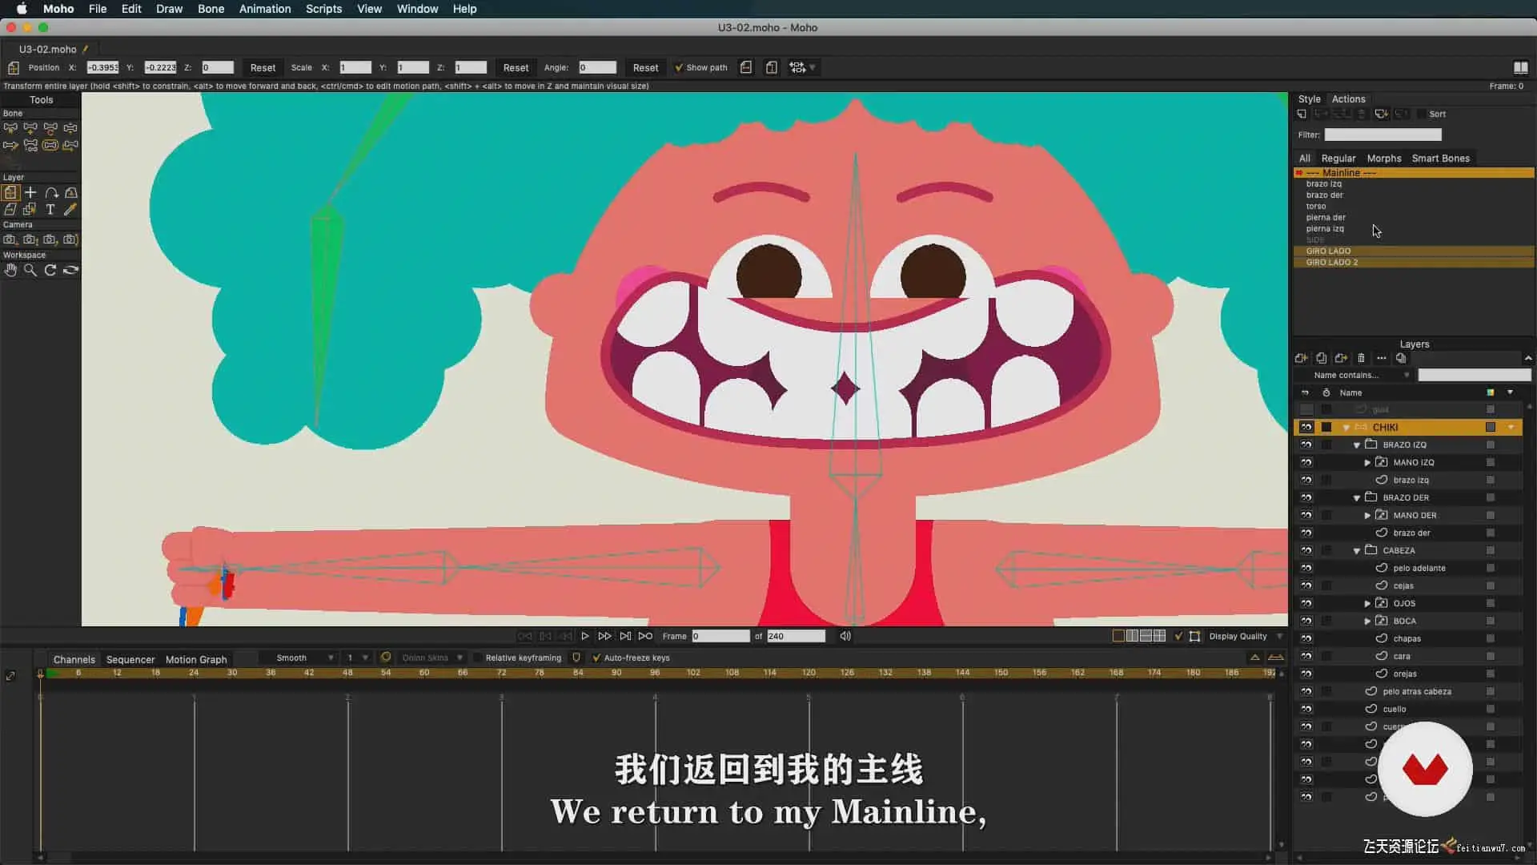Click the Actions Filter text field

[1382, 135]
